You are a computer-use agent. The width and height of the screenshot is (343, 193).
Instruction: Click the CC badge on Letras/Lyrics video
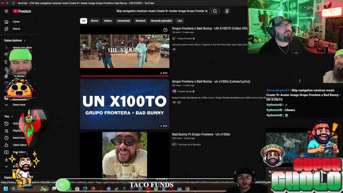pyautogui.click(x=179, y=102)
